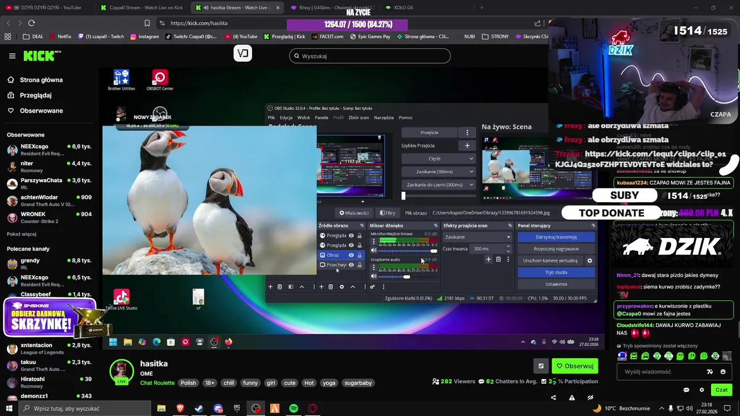Click the share icon in the address bar
The height and width of the screenshot is (416, 740).
(538, 23)
